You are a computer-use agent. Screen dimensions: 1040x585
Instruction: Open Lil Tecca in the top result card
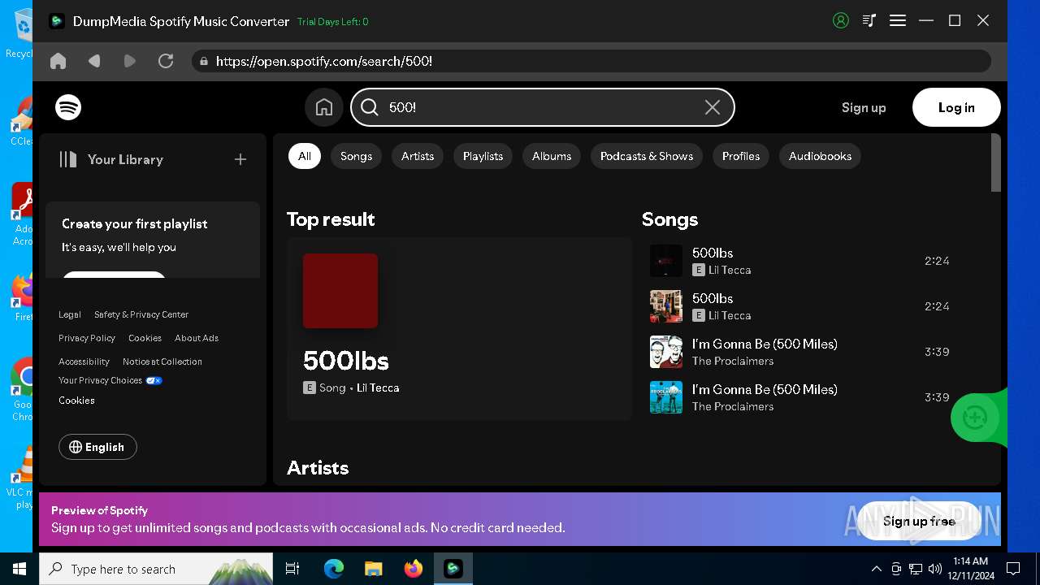click(x=378, y=388)
